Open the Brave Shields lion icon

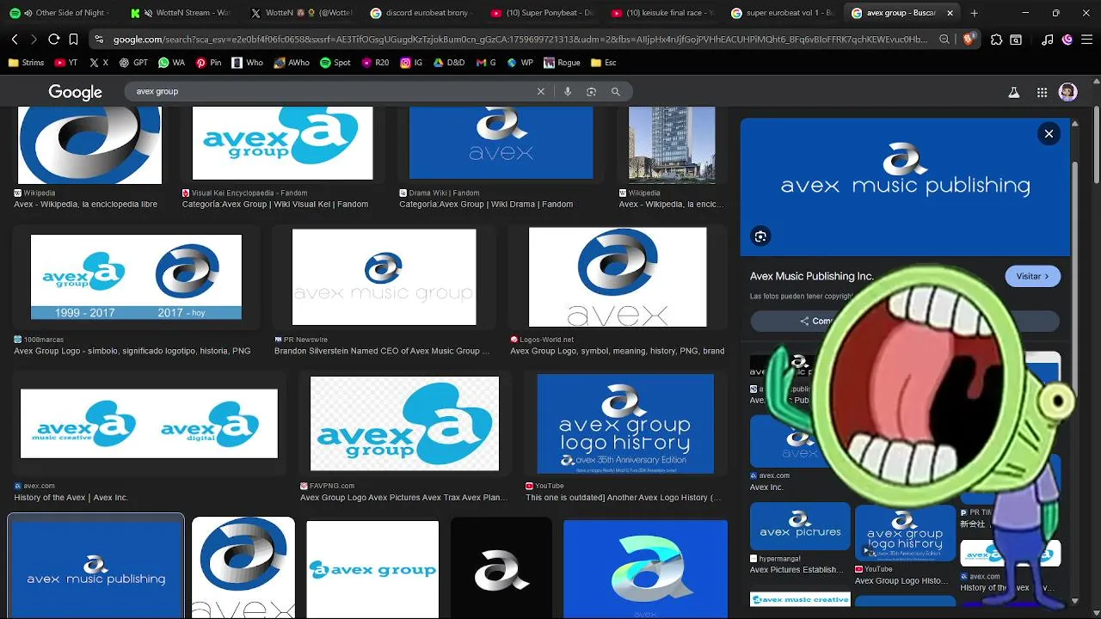(969, 40)
